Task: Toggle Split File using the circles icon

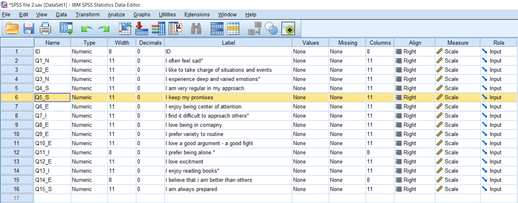Action: (x=271, y=29)
